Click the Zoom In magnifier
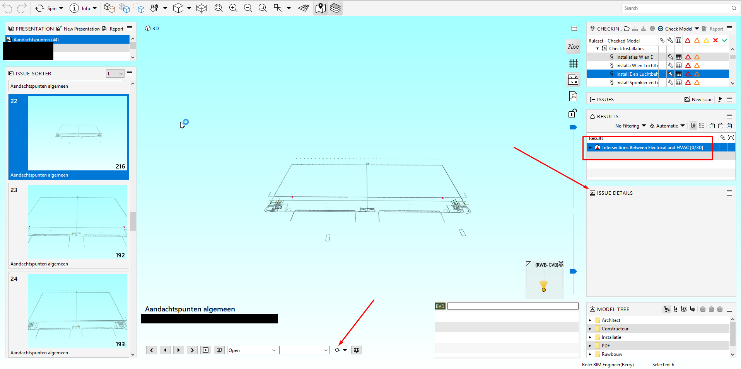This screenshot has width=741, height=369. 233,8
